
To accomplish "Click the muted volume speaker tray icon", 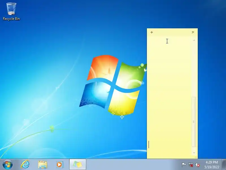I will click(x=197, y=165).
